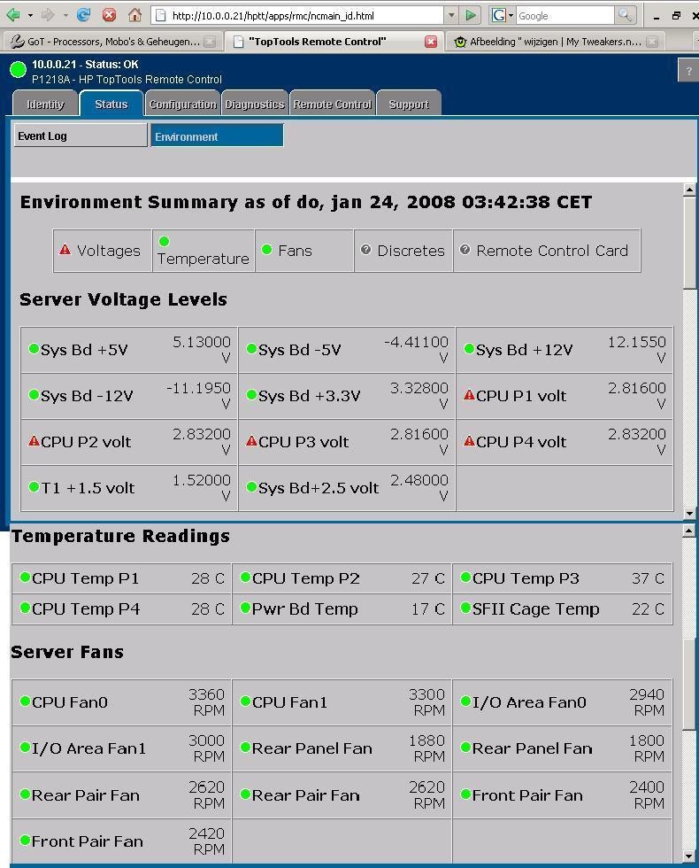The height and width of the screenshot is (868, 699).
Task: Click the Google search magnifier icon
Action: [x=625, y=15]
